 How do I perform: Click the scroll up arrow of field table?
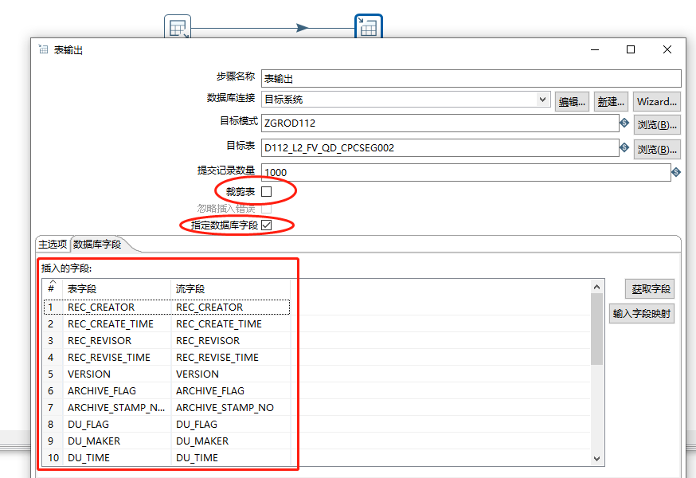(x=597, y=287)
